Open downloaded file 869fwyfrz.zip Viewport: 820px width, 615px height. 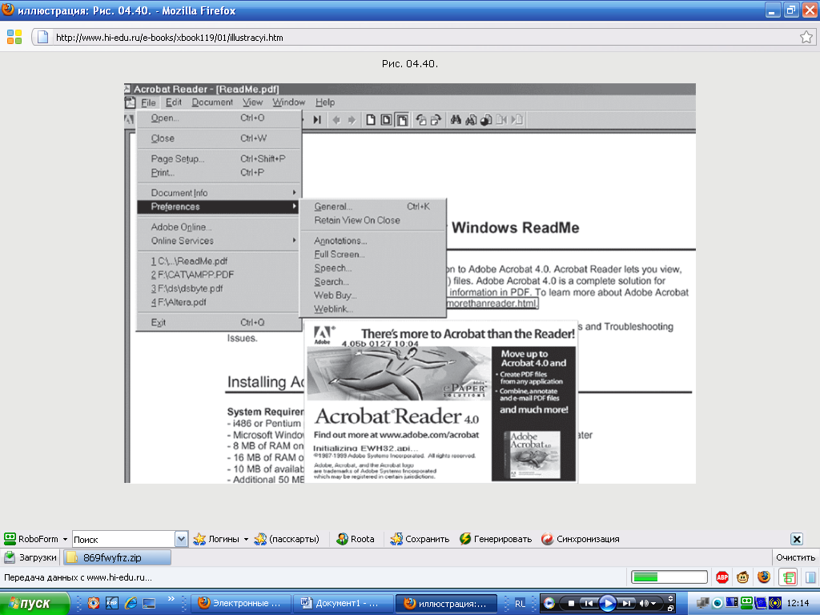(117, 557)
